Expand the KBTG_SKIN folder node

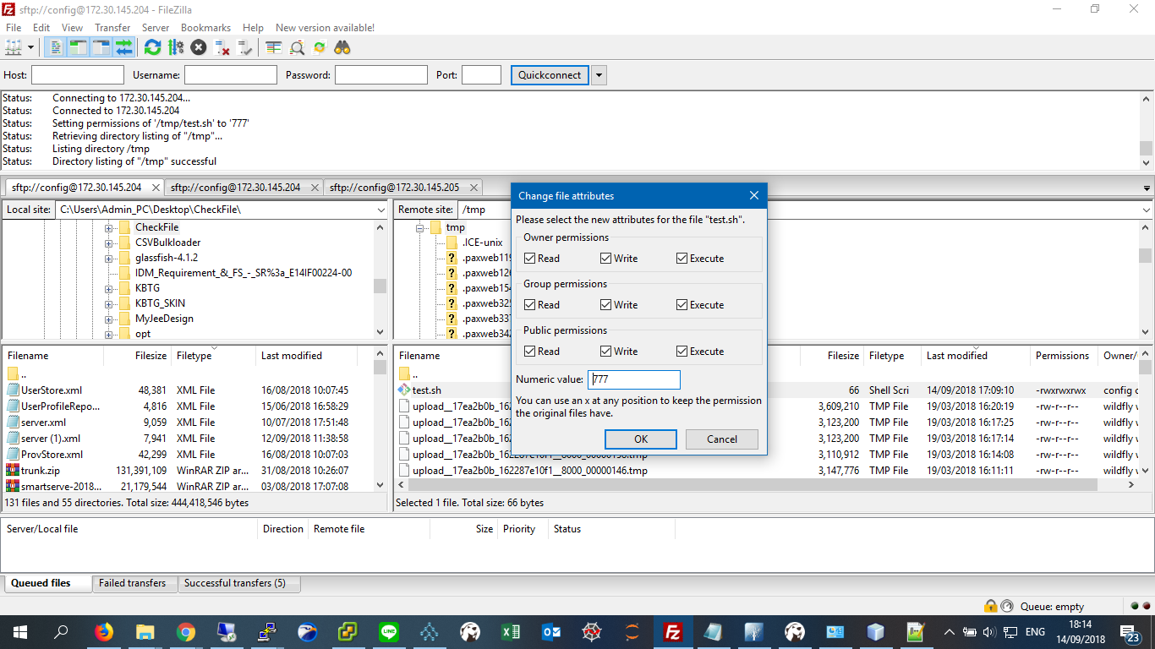pyautogui.click(x=108, y=304)
